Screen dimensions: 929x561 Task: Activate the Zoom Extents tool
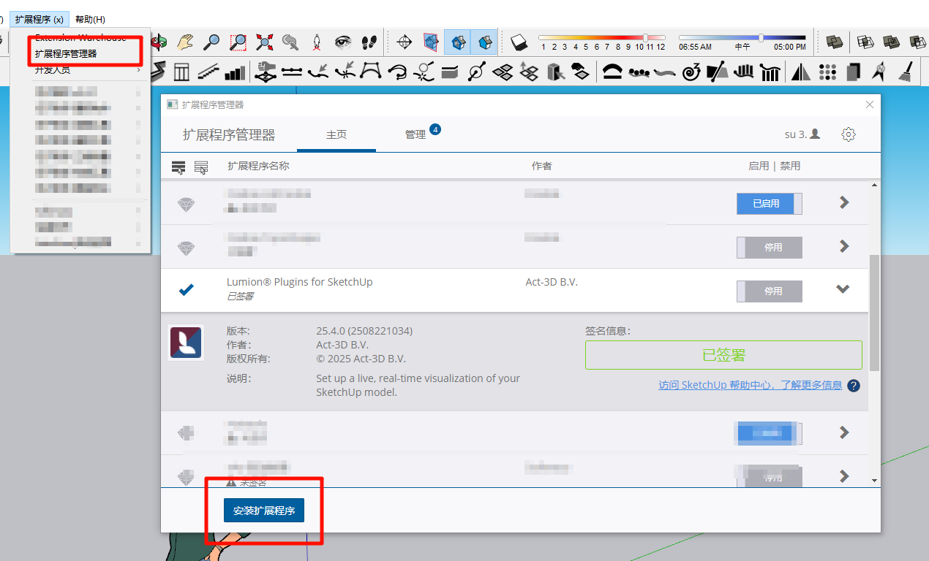point(264,42)
